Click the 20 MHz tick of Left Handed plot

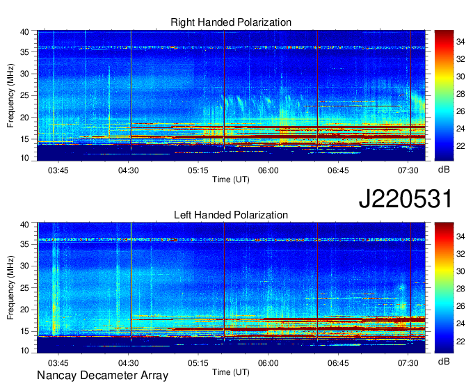24,310
